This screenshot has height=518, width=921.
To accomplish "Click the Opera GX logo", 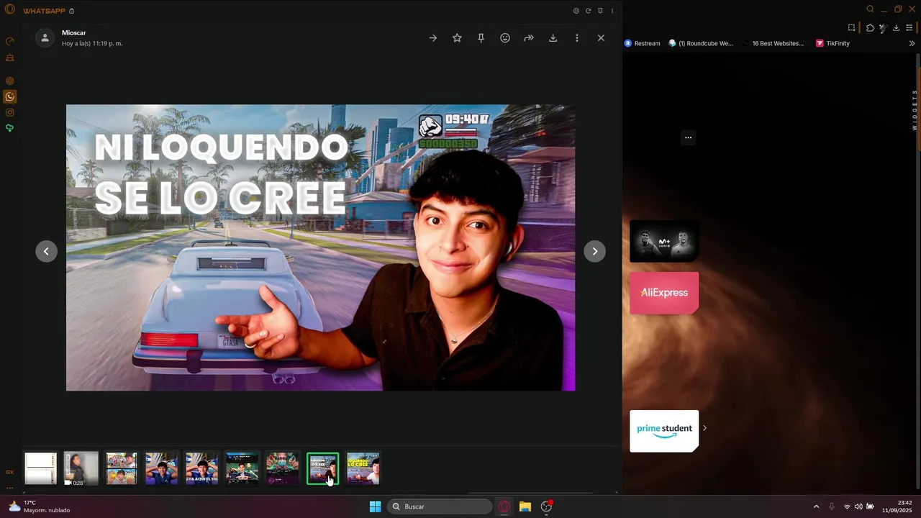I will tap(9, 9).
